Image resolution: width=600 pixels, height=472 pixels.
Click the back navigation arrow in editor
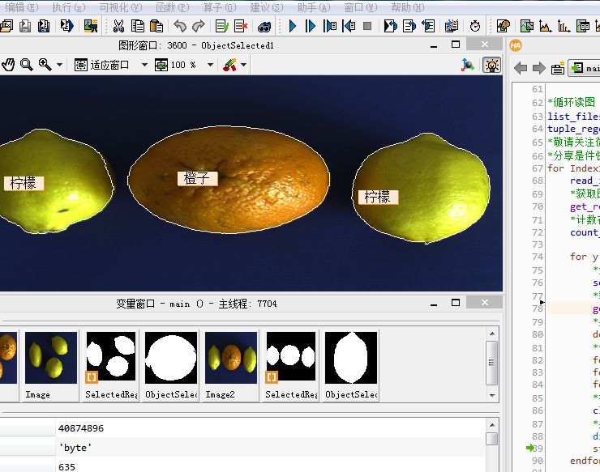521,68
